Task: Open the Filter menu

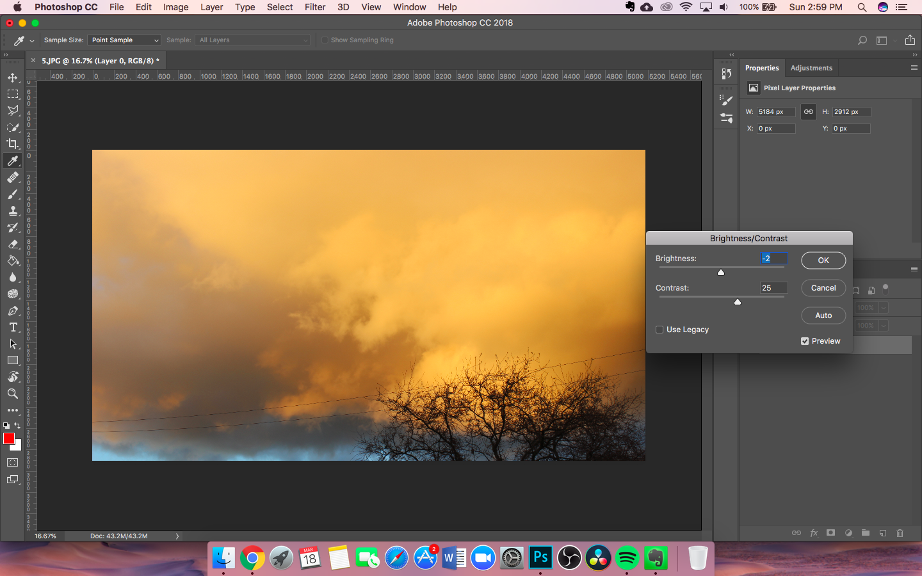Action: pyautogui.click(x=315, y=7)
